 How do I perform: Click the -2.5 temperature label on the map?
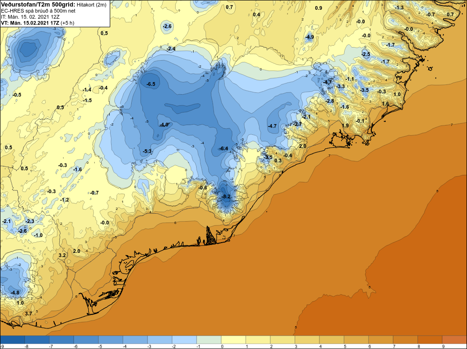(x=366, y=54)
